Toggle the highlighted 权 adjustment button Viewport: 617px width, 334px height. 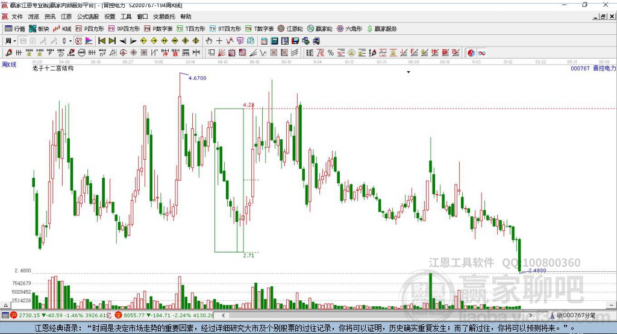[79, 41]
